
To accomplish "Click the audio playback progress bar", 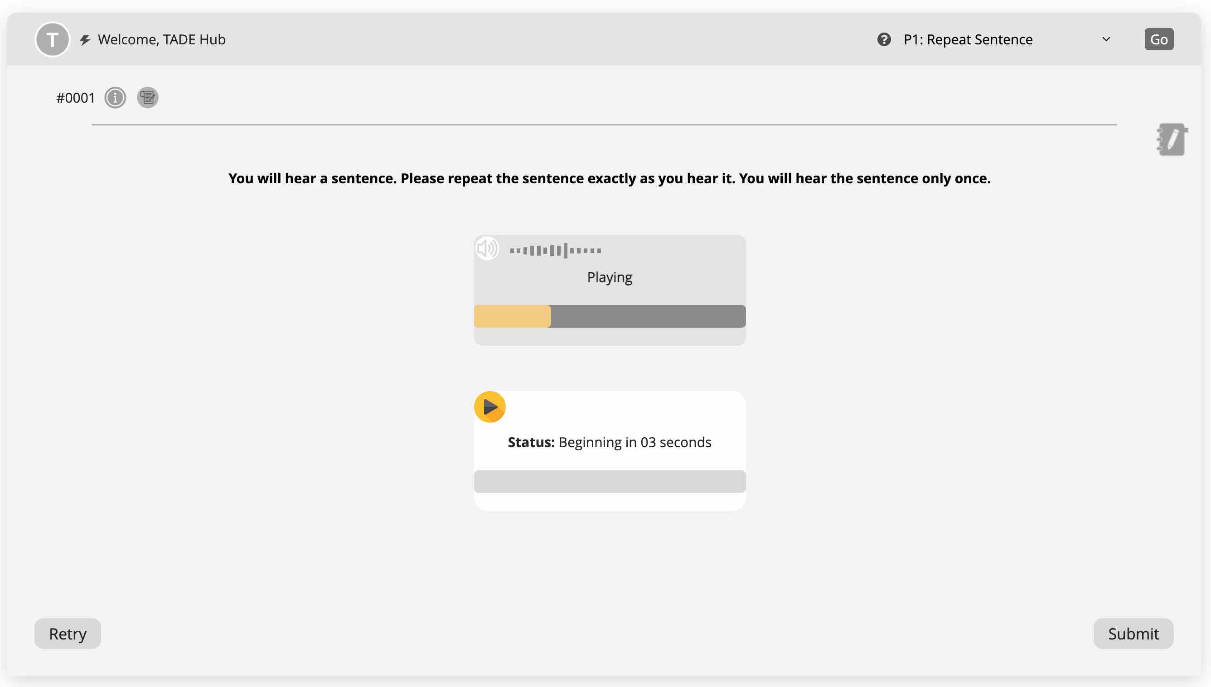I will tap(610, 316).
